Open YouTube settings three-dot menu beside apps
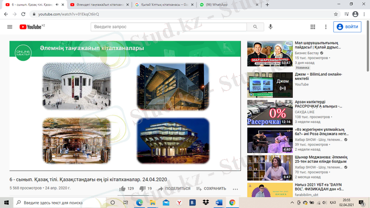Screen dimensions: 370x208 click(326, 27)
